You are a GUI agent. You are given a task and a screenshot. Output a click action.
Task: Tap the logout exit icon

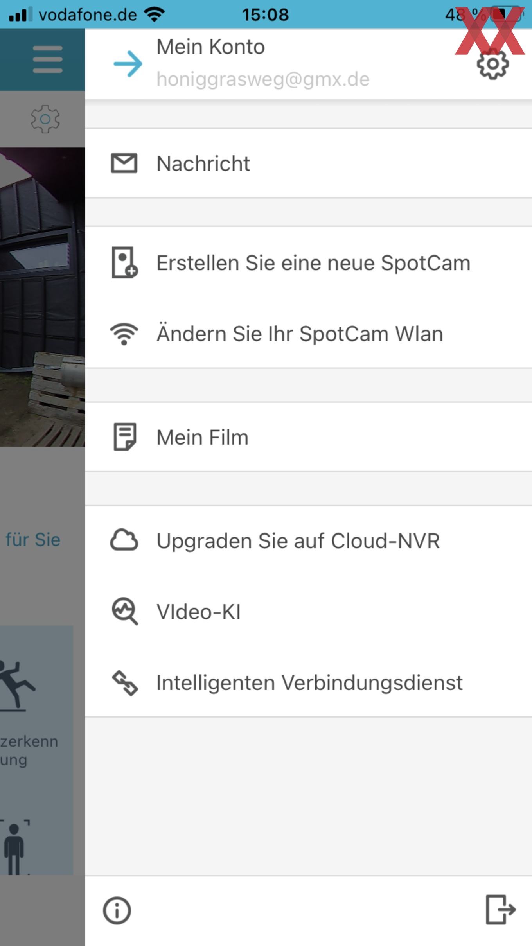501,910
